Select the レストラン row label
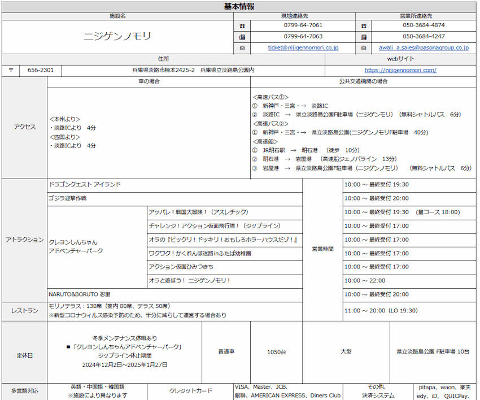This screenshot has height=400, width=480. (24, 311)
